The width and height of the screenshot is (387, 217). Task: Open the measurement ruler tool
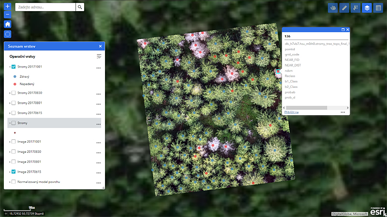tap(344, 8)
